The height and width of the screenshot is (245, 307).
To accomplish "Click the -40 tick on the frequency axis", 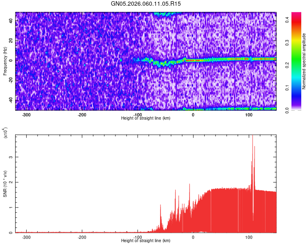I will click(11, 100).
